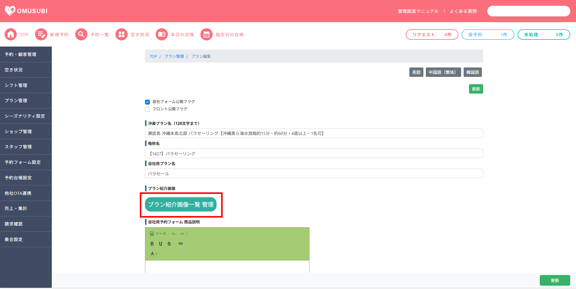Click into the 略称名 text field
Screen dimensions: 576x289
pyautogui.click(x=314, y=153)
